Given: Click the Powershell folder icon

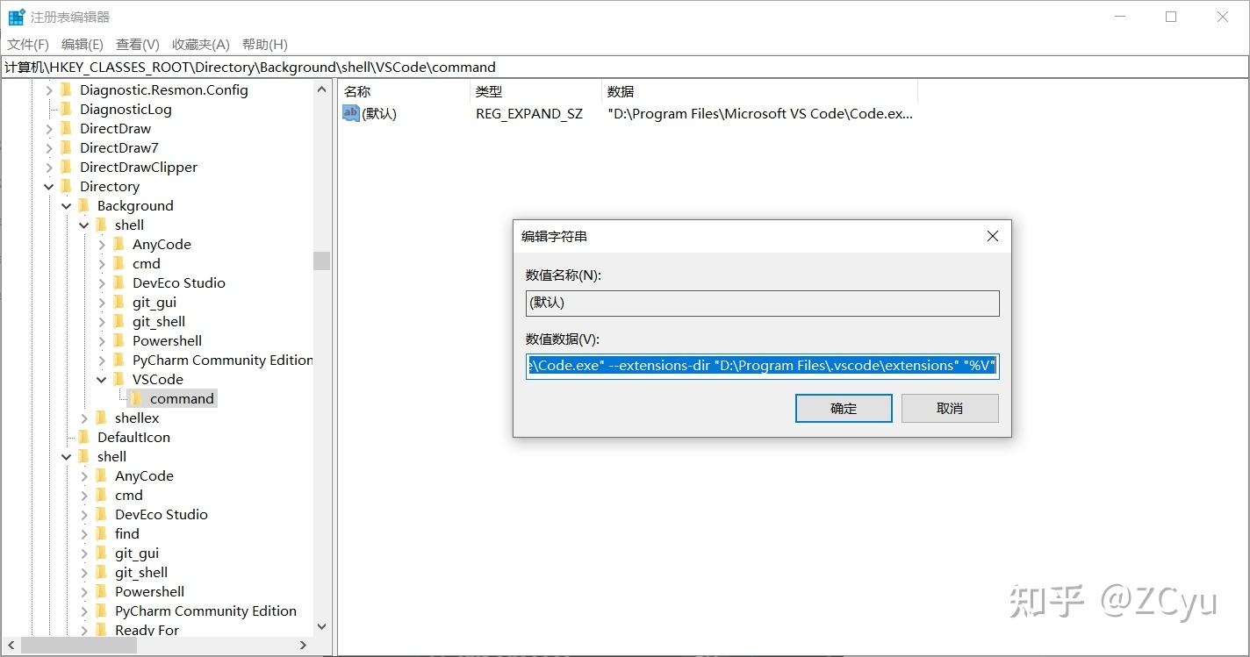Looking at the screenshot, I should tap(120, 340).
